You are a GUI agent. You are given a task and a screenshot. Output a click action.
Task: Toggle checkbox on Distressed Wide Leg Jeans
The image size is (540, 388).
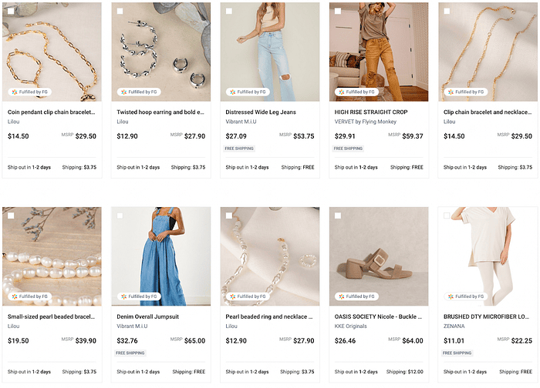pos(229,12)
